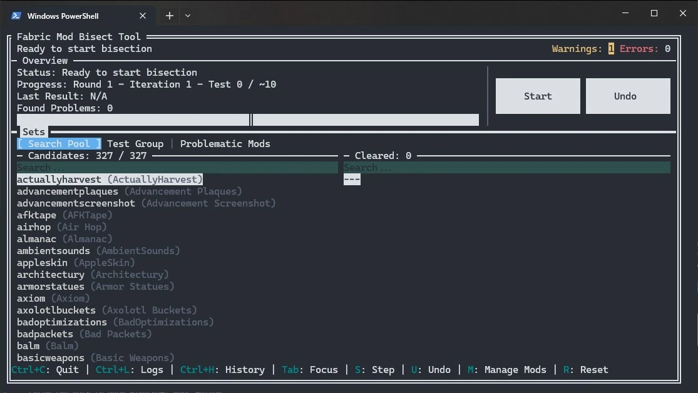Focus the Candidates search field

click(177, 168)
